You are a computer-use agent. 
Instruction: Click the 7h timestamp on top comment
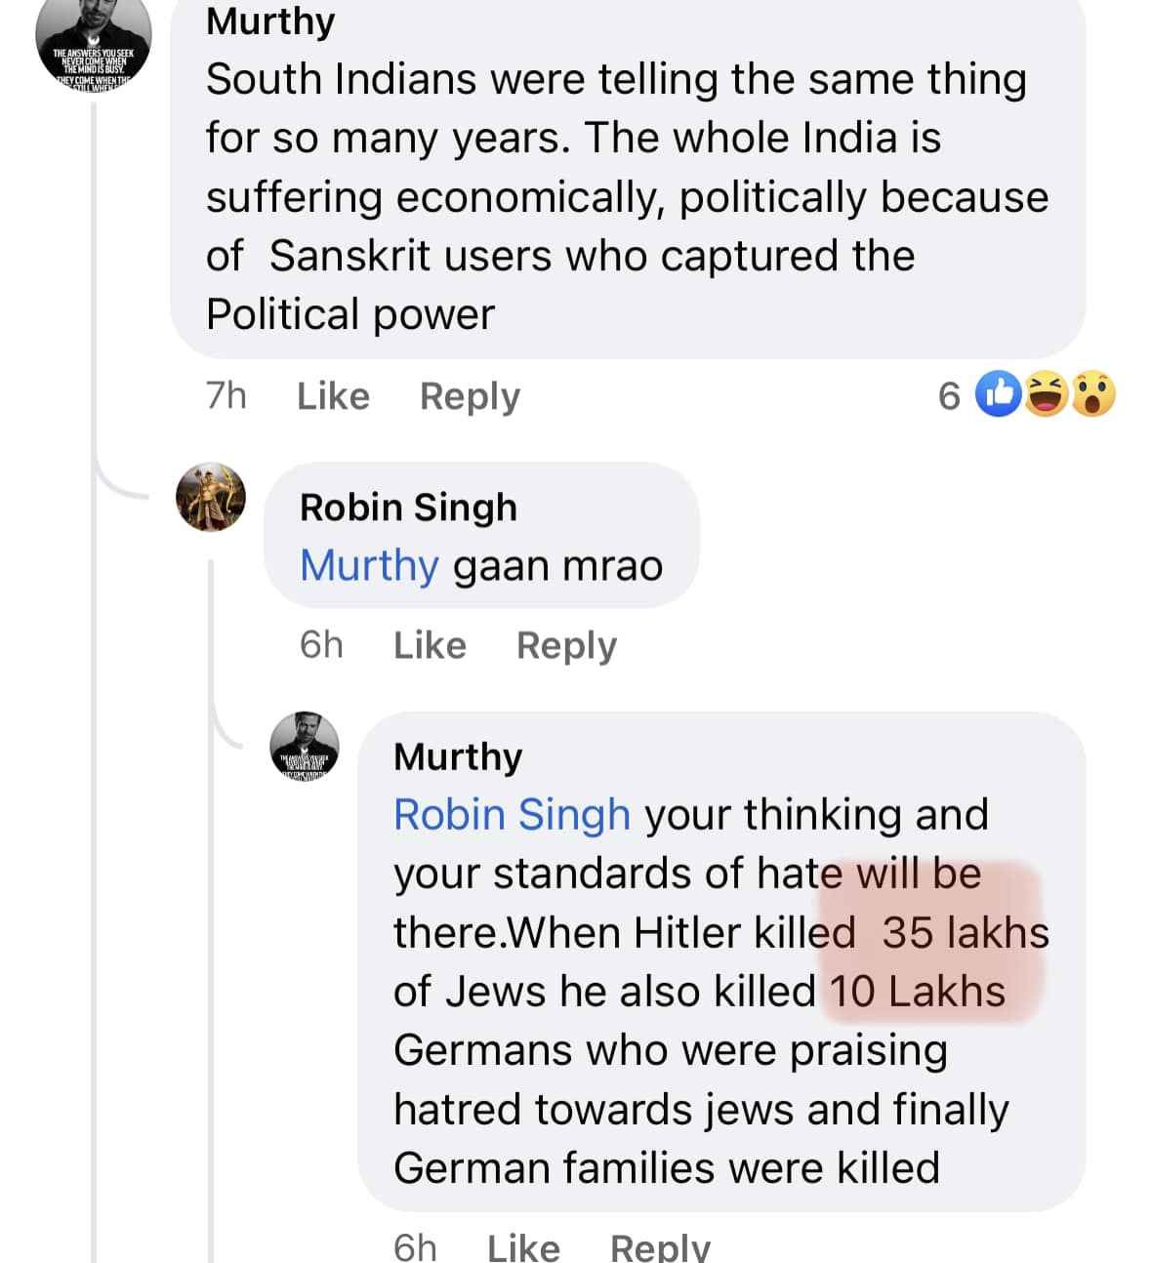226,395
